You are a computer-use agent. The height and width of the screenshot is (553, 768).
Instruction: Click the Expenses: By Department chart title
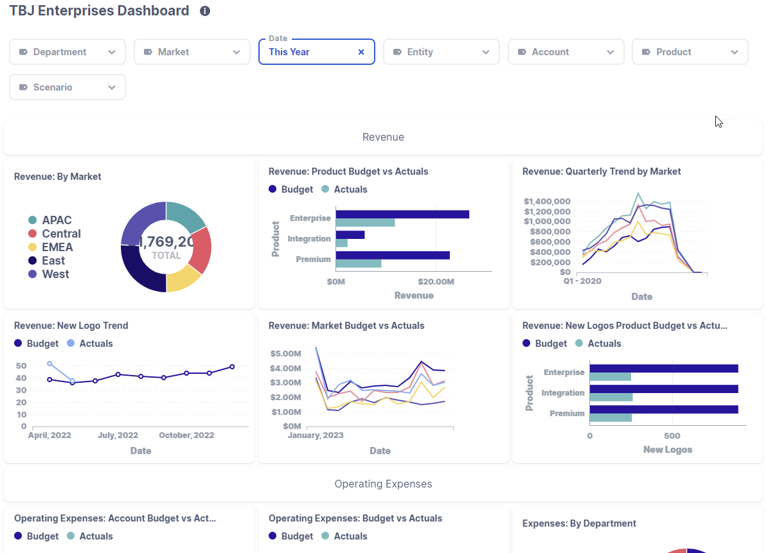[x=579, y=523]
